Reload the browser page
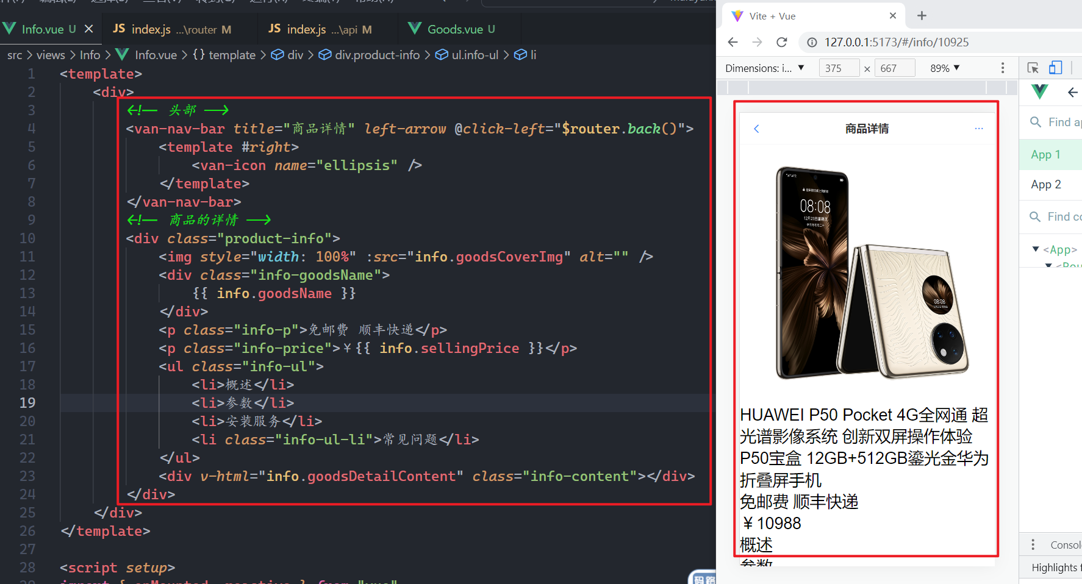Viewport: 1082px width, 584px height. (782, 42)
